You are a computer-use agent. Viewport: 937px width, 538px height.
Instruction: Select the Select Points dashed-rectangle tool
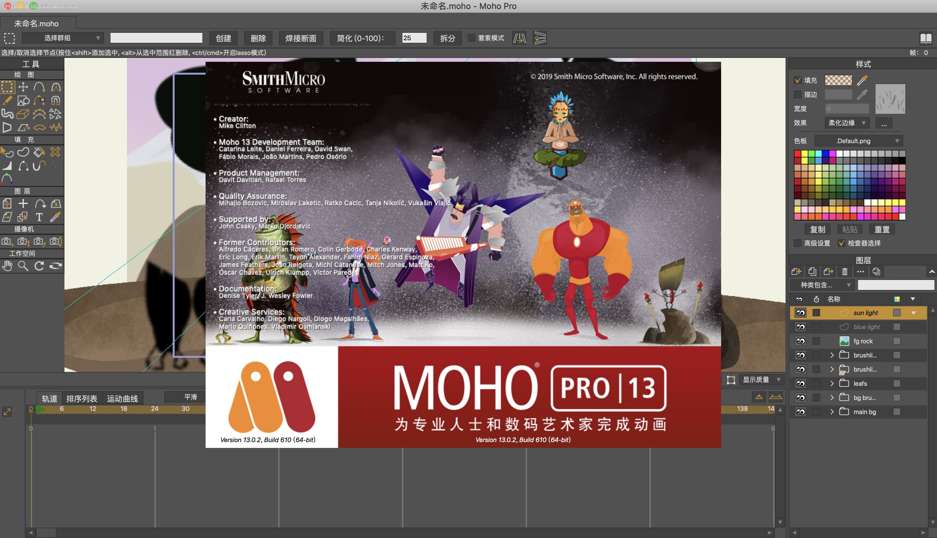click(x=7, y=87)
